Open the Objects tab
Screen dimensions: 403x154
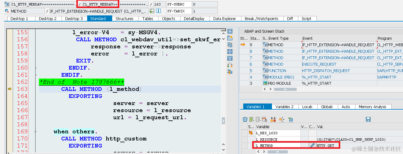(168, 18)
